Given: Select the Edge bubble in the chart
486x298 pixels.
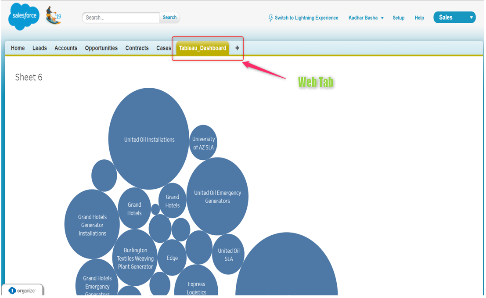Looking at the screenshot, I should 172,258.
